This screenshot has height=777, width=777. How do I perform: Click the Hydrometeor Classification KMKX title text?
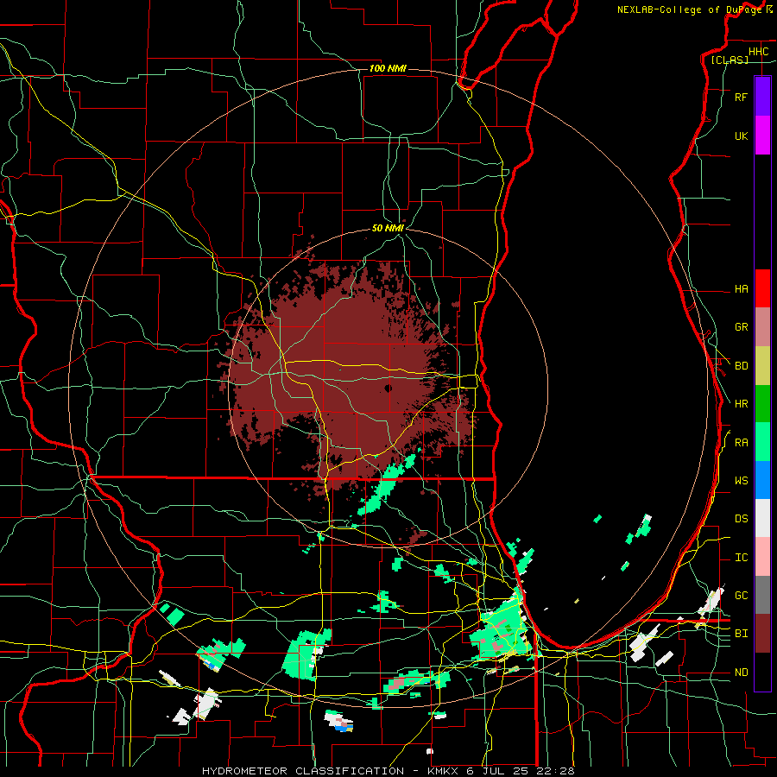click(x=388, y=771)
